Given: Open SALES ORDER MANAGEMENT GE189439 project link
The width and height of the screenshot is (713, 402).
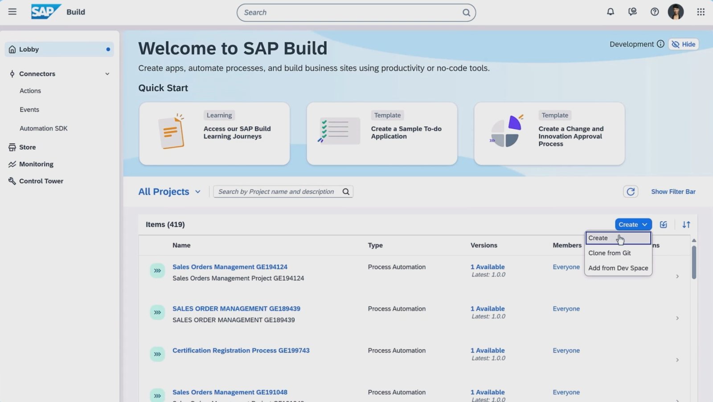Looking at the screenshot, I should click(x=236, y=309).
